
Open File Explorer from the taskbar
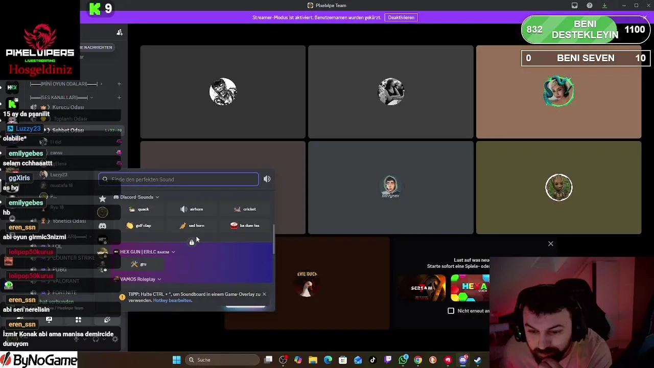(x=313, y=360)
